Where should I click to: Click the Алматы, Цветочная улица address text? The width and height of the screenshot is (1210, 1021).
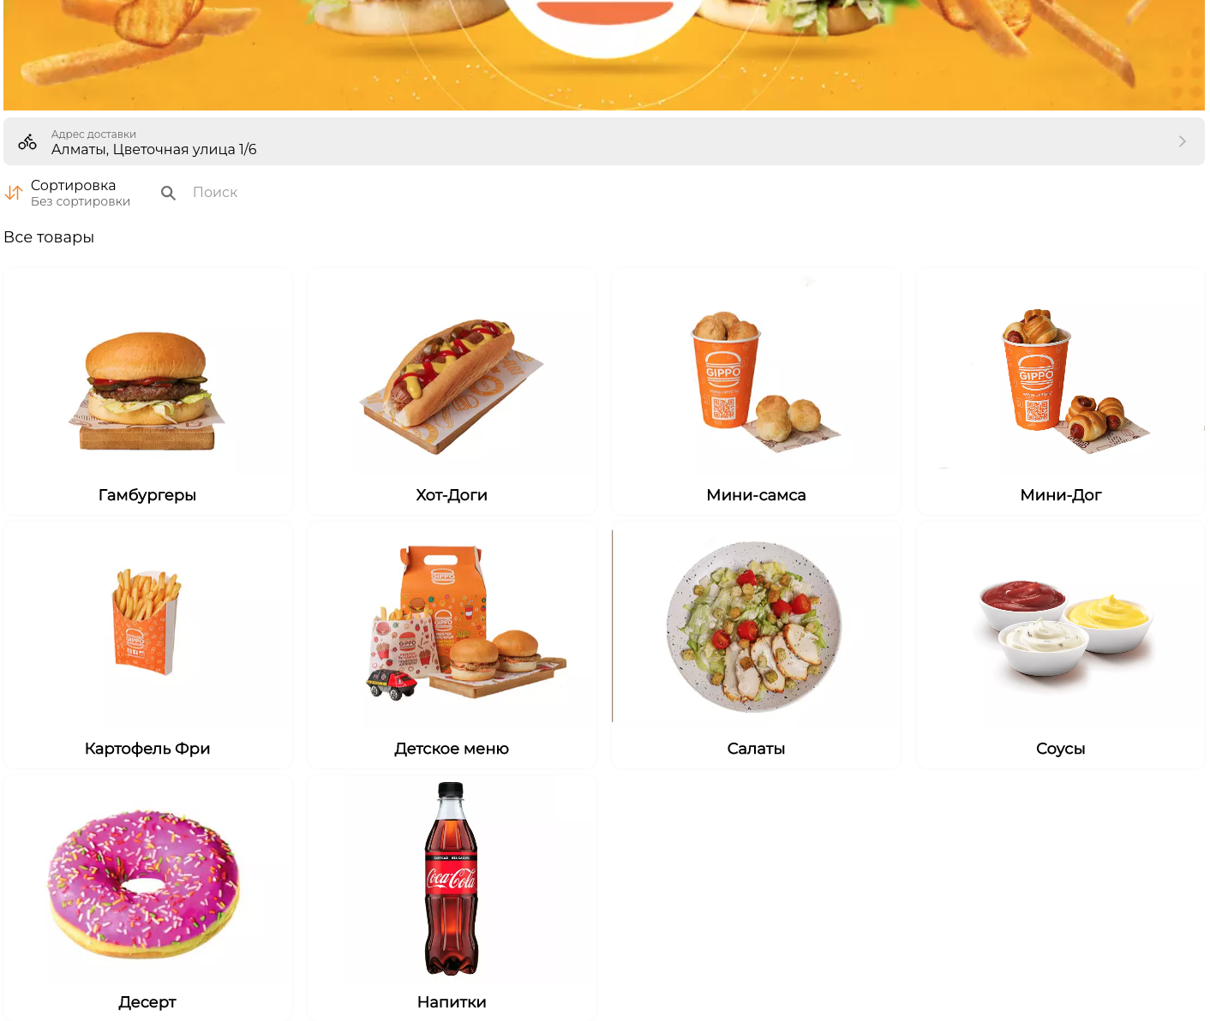pos(154,149)
